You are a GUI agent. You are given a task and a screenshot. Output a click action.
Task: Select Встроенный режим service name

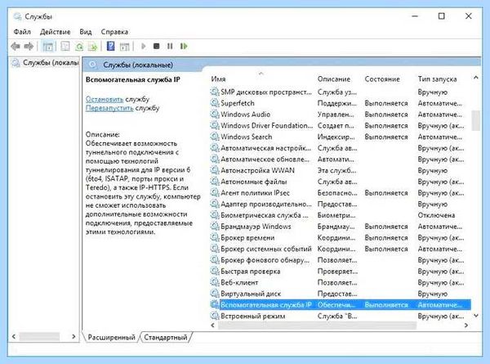pos(253,316)
